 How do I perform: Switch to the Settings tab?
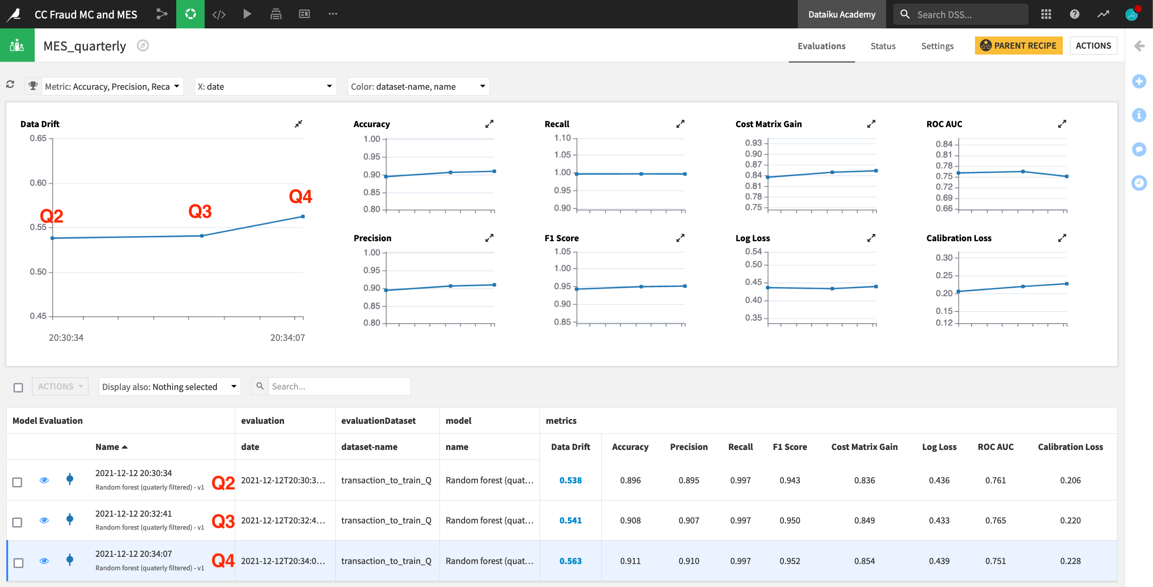tap(937, 46)
